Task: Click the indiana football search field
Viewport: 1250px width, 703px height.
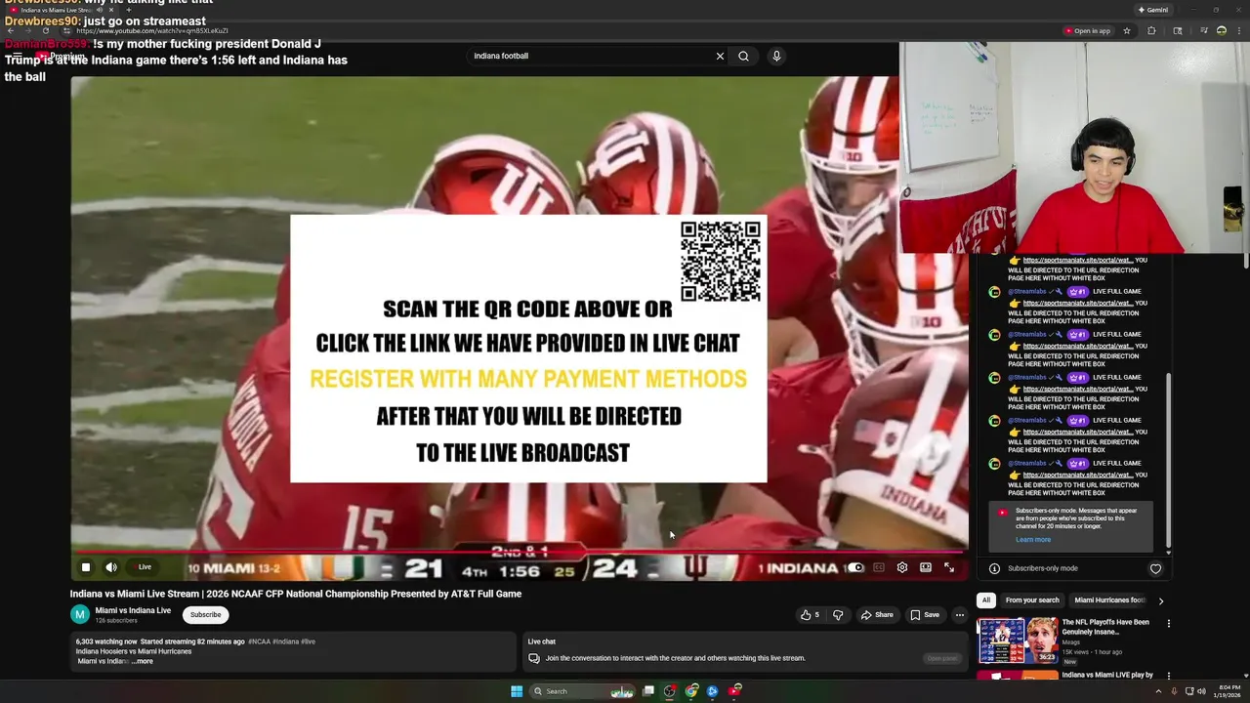Action: 591,56
